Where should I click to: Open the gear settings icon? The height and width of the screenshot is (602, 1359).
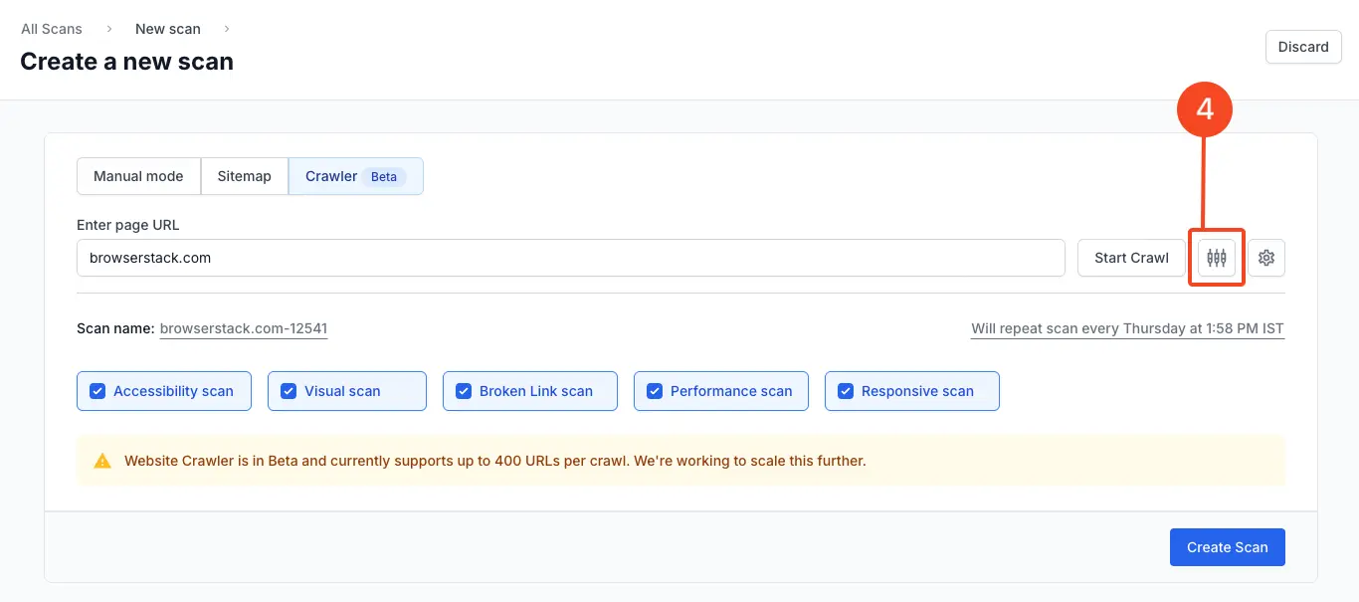click(x=1266, y=258)
